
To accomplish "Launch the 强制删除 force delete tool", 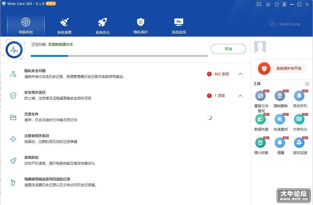I will 280,96.
